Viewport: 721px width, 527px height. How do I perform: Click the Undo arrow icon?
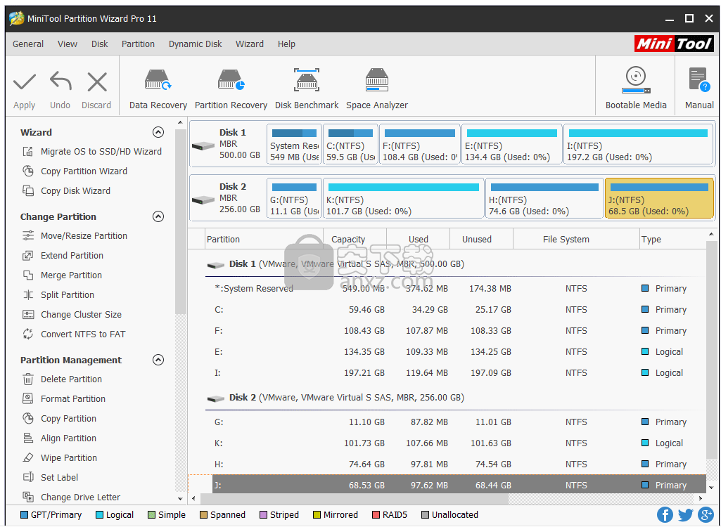click(60, 82)
